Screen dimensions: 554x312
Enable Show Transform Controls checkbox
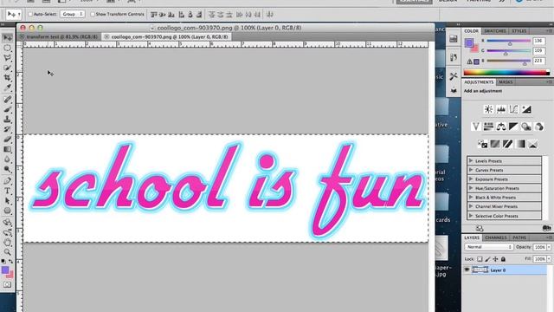(93, 14)
